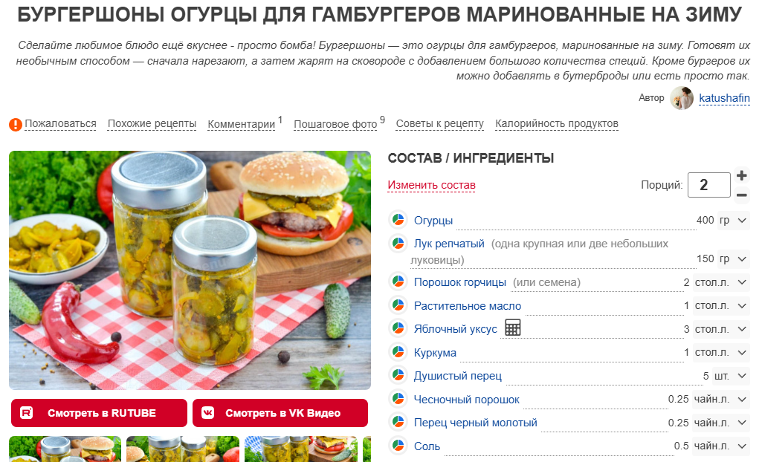Open the unit dropdown for Порошок горчицы

(x=721, y=282)
